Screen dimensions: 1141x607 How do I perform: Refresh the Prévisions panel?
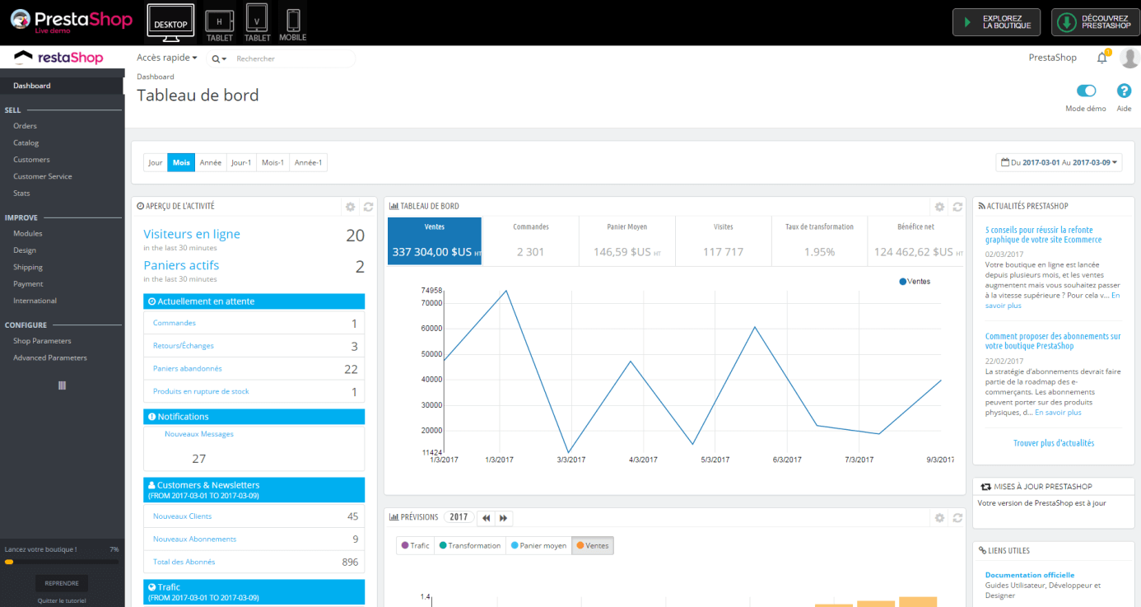tap(957, 518)
